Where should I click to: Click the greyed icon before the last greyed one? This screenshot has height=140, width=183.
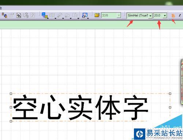[67, 15]
